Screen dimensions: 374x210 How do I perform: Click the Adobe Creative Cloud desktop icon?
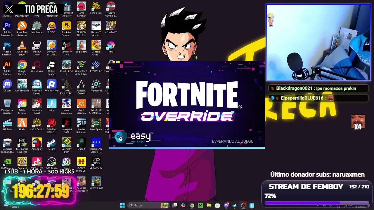(x=22, y=106)
